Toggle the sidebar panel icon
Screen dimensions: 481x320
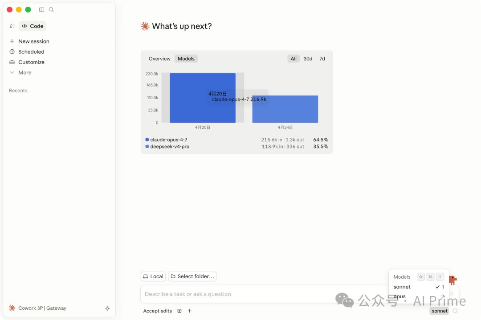[42, 9]
